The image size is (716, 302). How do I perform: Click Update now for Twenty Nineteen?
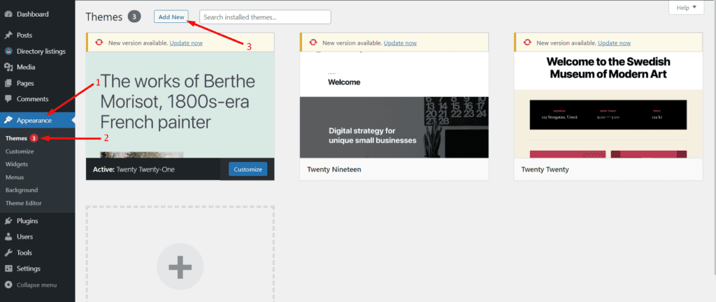(x=400, y=43)
